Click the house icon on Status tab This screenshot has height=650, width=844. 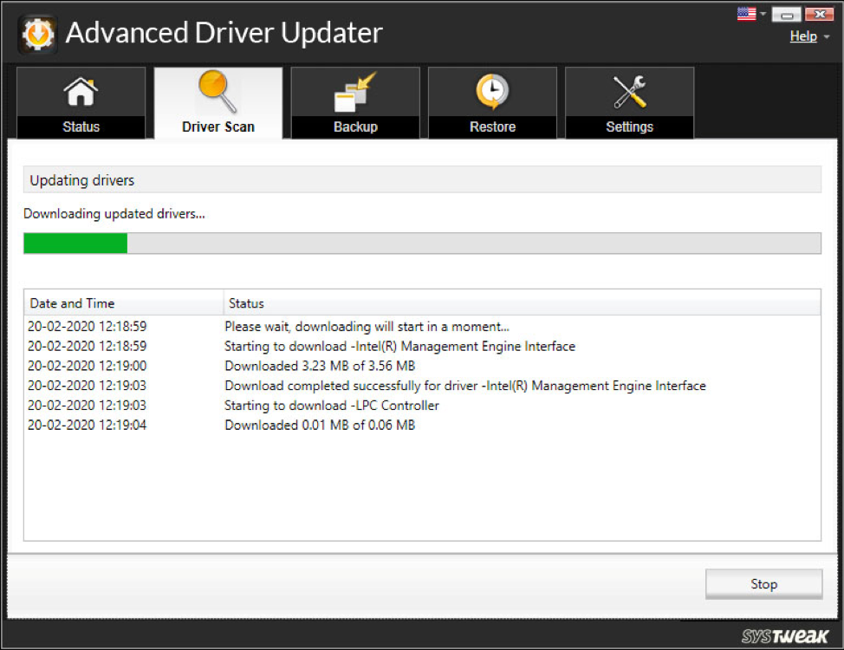[x=81, y=92]
